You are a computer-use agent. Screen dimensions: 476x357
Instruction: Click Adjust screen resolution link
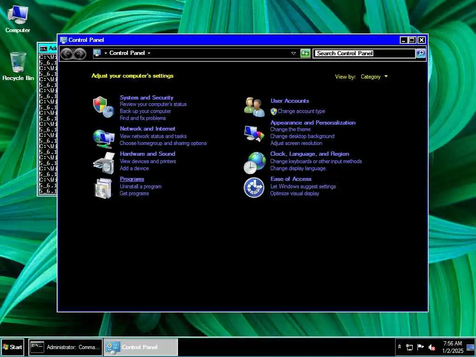click(296, 143)
